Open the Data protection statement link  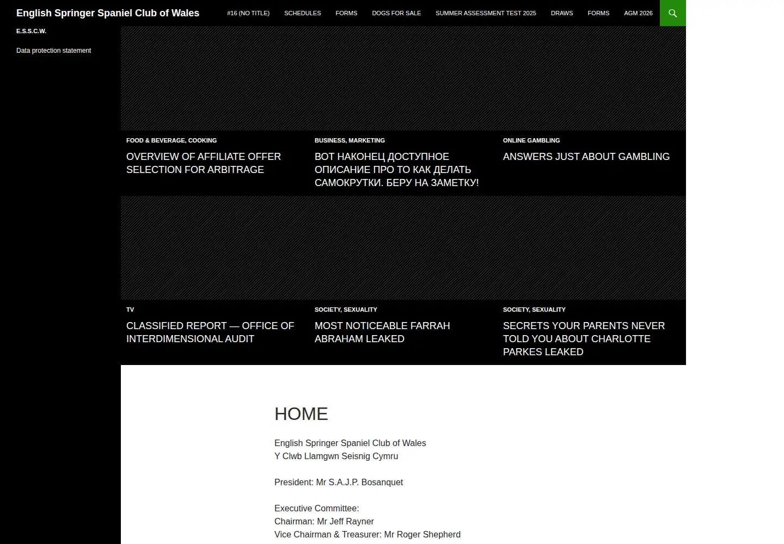pyautogui.click(x=53, y=51)
